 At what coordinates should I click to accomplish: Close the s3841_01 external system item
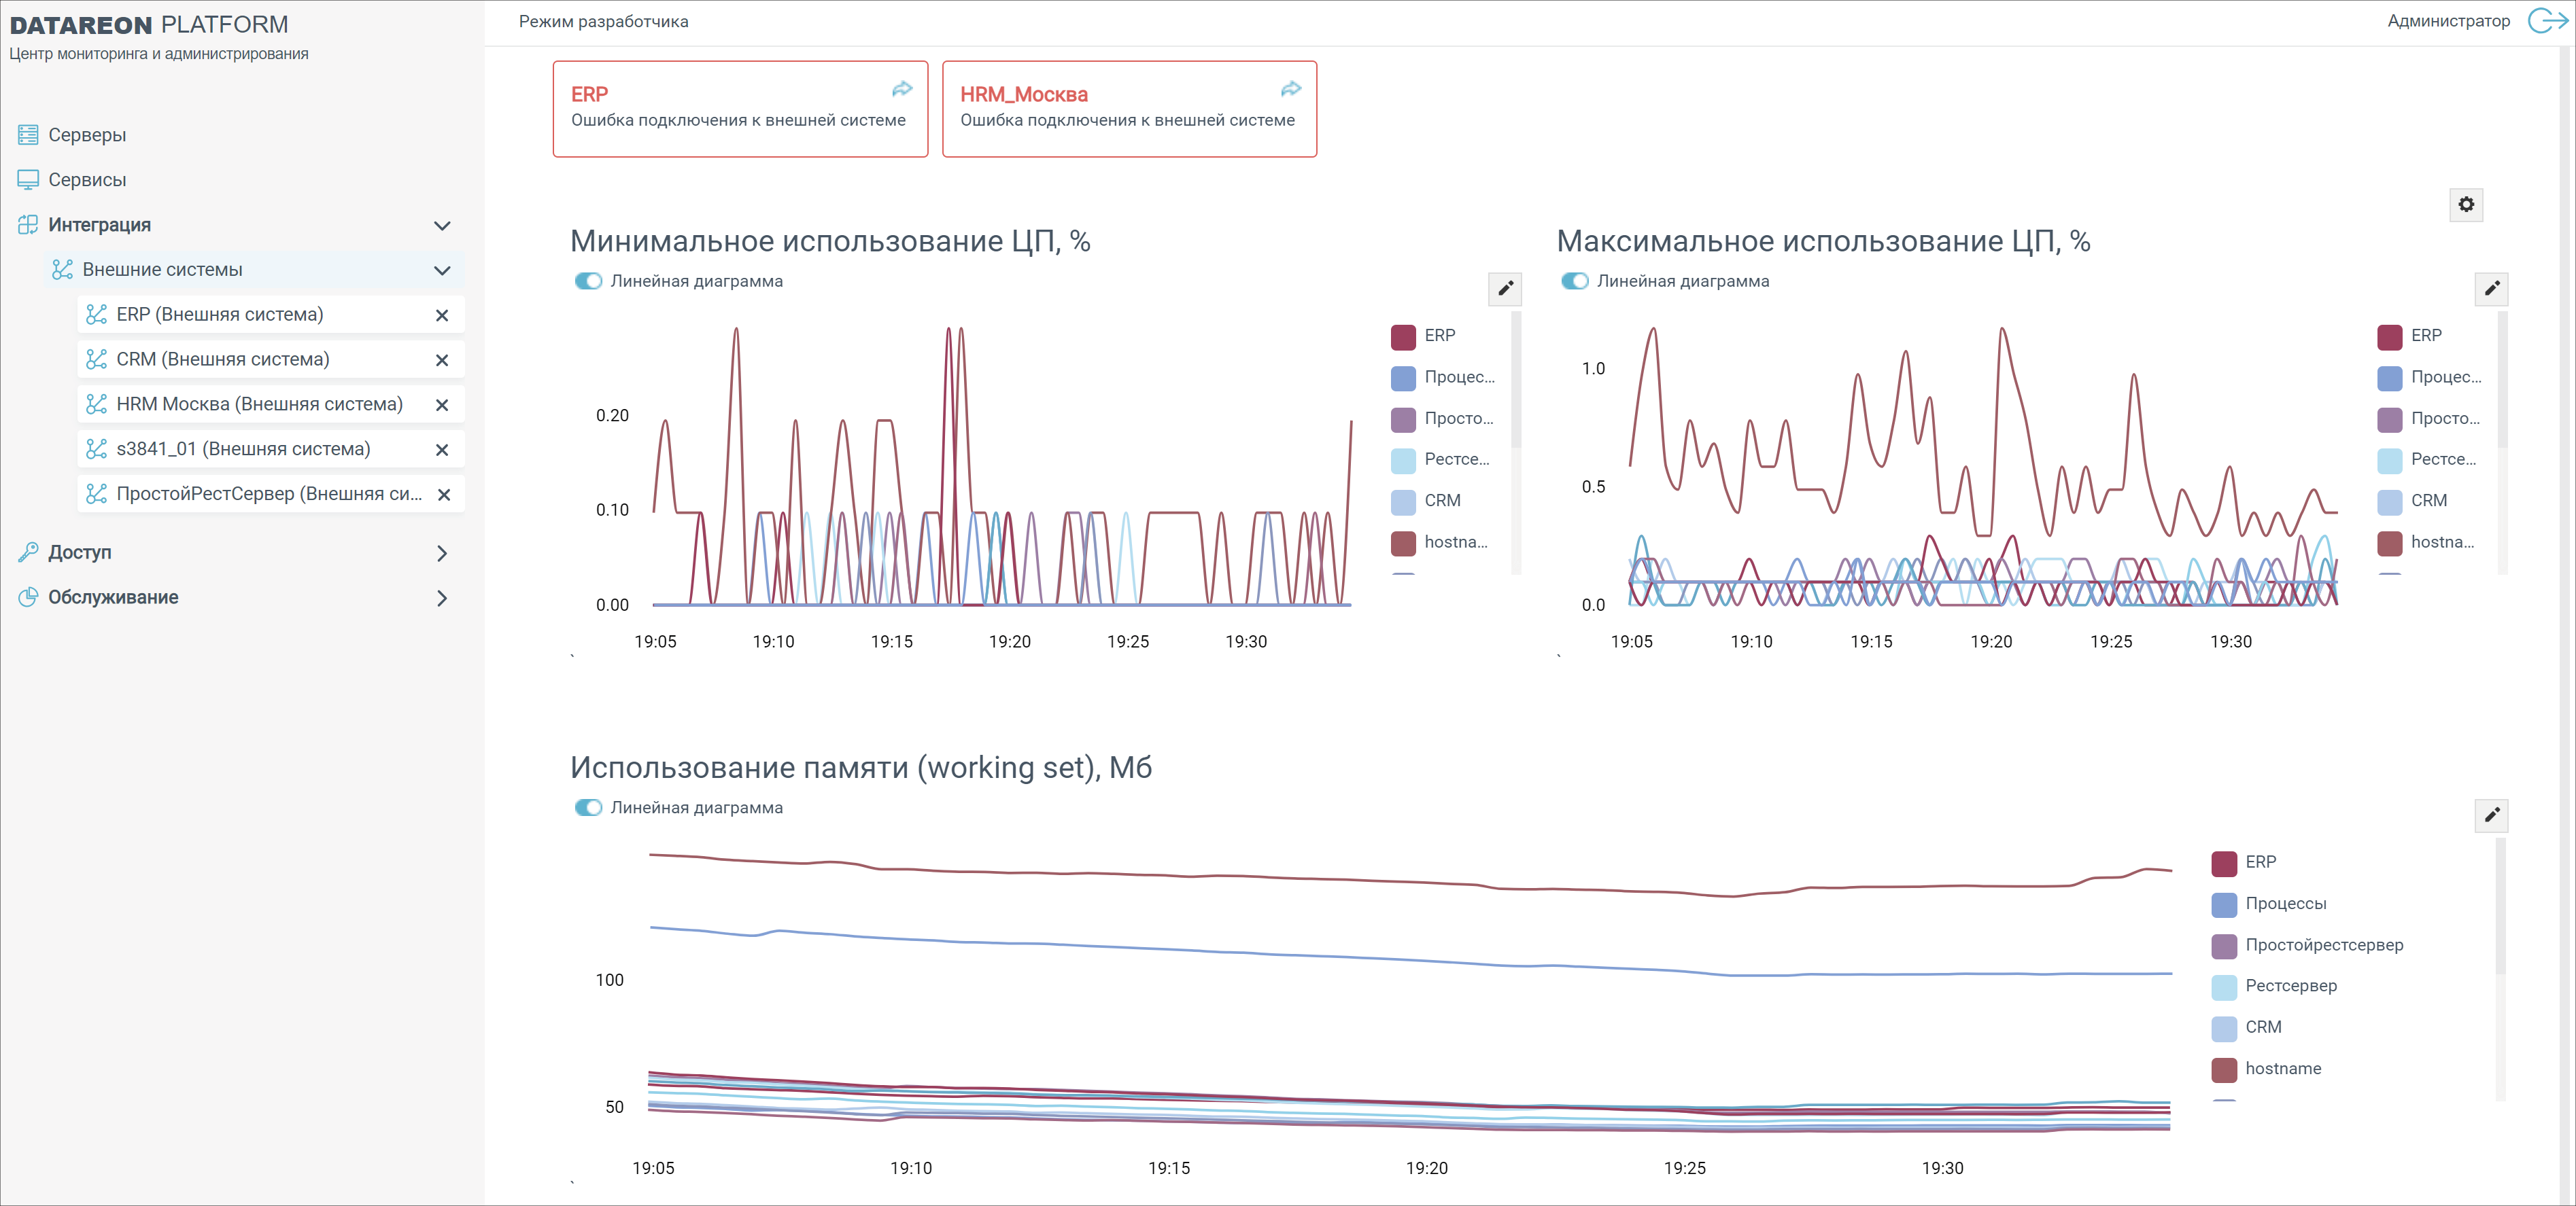tap(442, 450)
